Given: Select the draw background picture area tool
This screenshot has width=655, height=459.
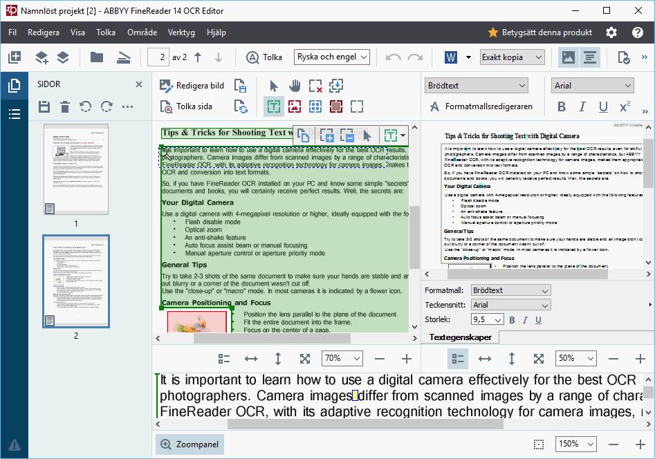Looking at the screenshot, I should tap(336, 106).
